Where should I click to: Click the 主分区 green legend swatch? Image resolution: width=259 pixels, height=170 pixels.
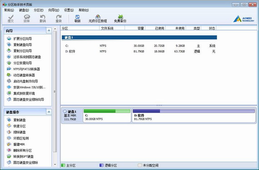tap(63, 165)
